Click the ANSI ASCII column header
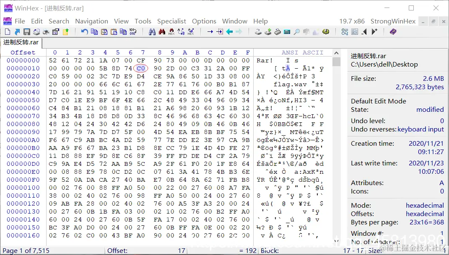This screenshot has height=255, width=449. point(302,52)
